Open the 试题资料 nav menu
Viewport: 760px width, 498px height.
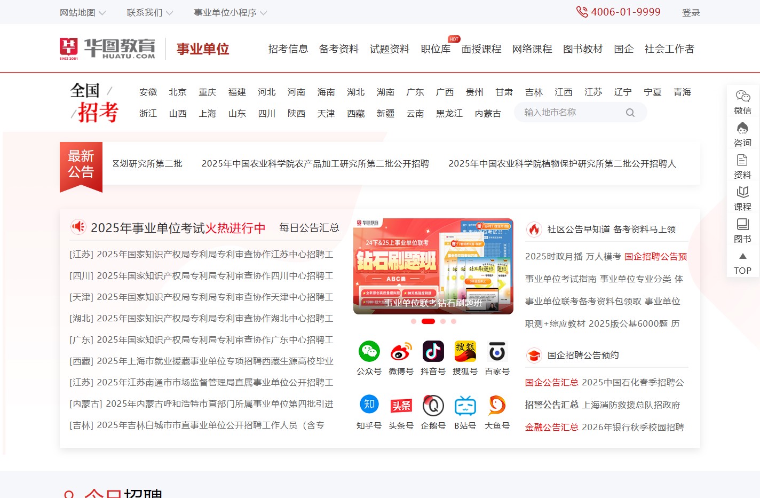390,49
